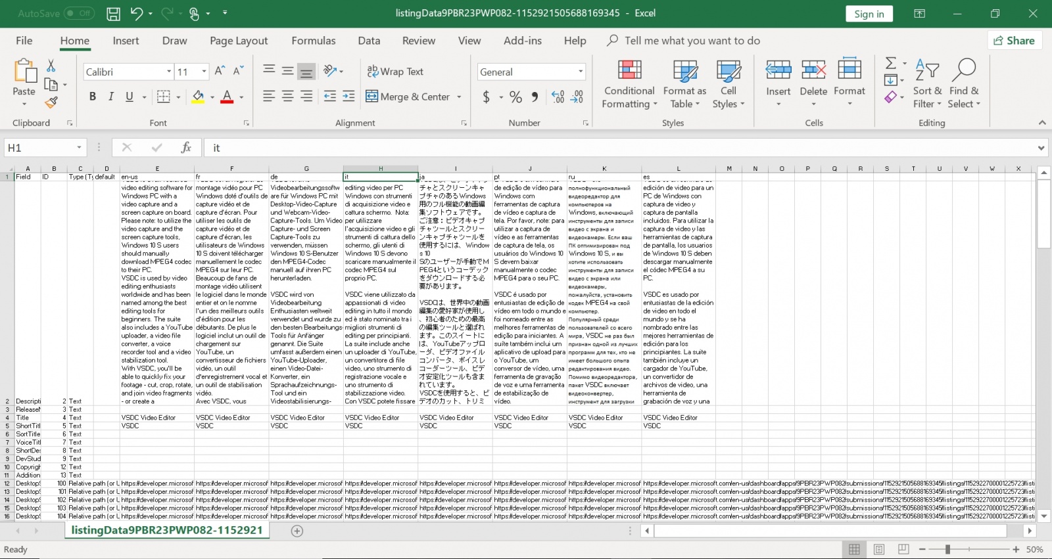Switch to the Insert tab
This screenshot has height=559, width=1052.
point(126,41)
